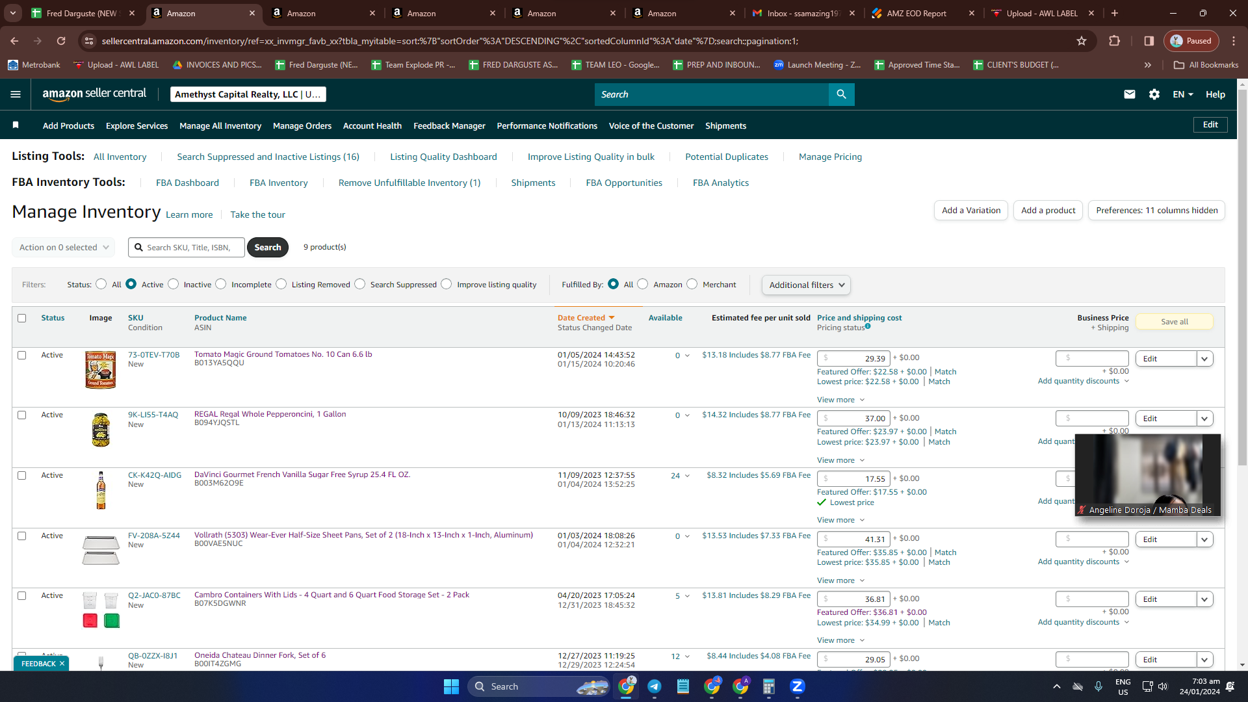Click the Tomato Magic product thumbnail
1248x702 pixels.
point(100,370)
